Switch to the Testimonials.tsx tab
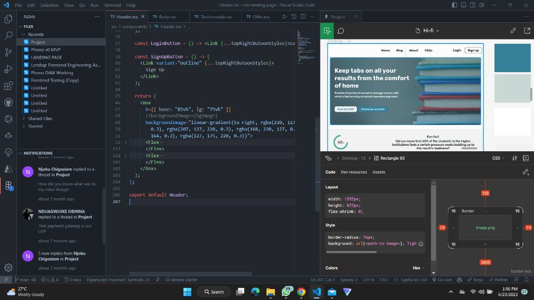Image resolution: width=534 pixels, height=300 pixels. (x=216, y=17)
